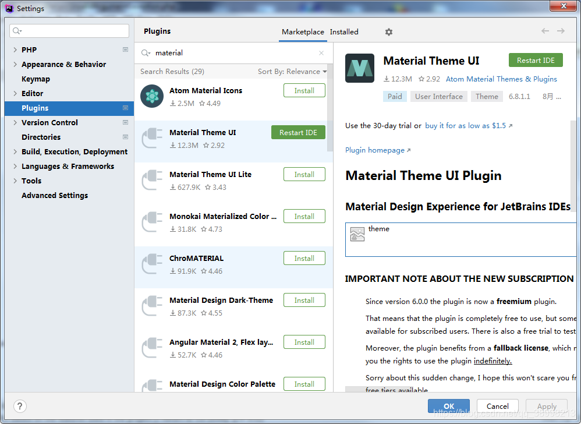Click the Material Theme UI logo in details
Screen dimensions: 581x424
click(x=360, y=68)
